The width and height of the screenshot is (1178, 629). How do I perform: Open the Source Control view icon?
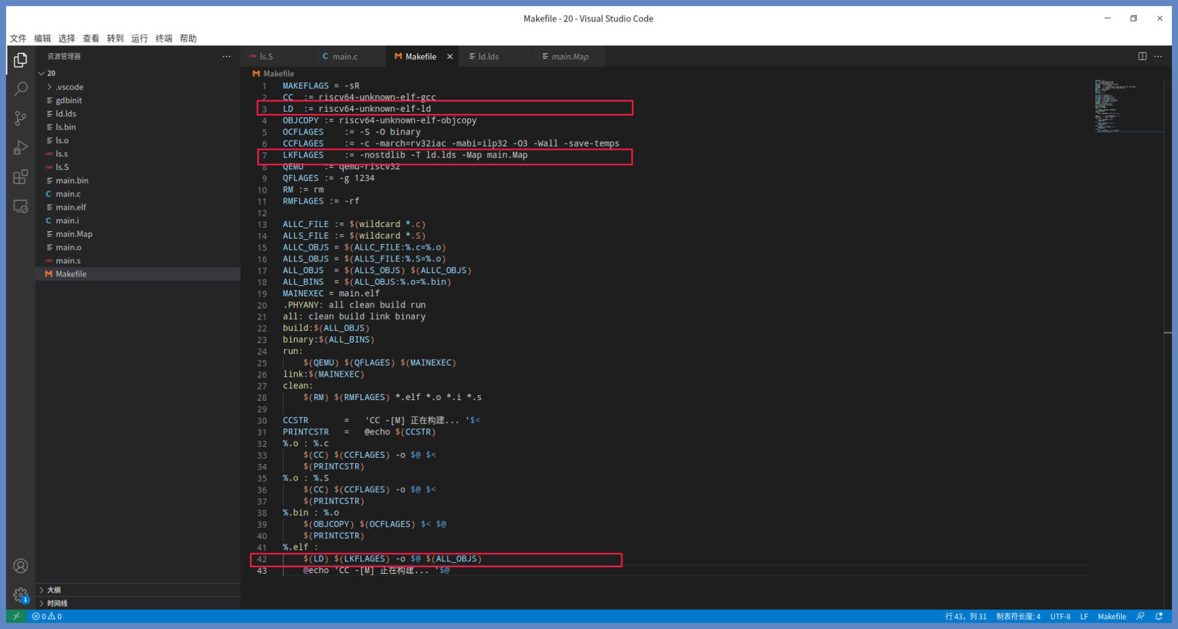pyautogui.click(x=20, y=118)
